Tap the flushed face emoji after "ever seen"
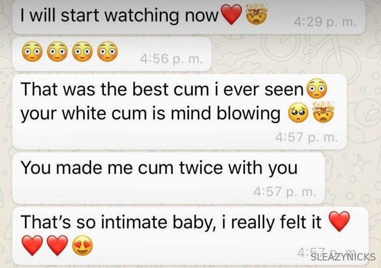Viewport: 381px width, 268px height. (317, 89)
